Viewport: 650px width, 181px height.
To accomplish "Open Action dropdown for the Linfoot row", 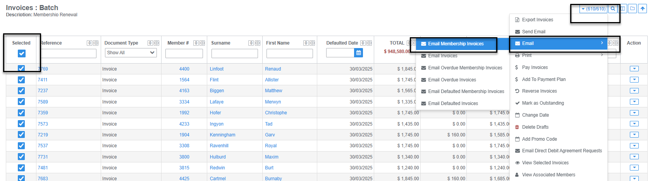I will [x=634, y=69].
